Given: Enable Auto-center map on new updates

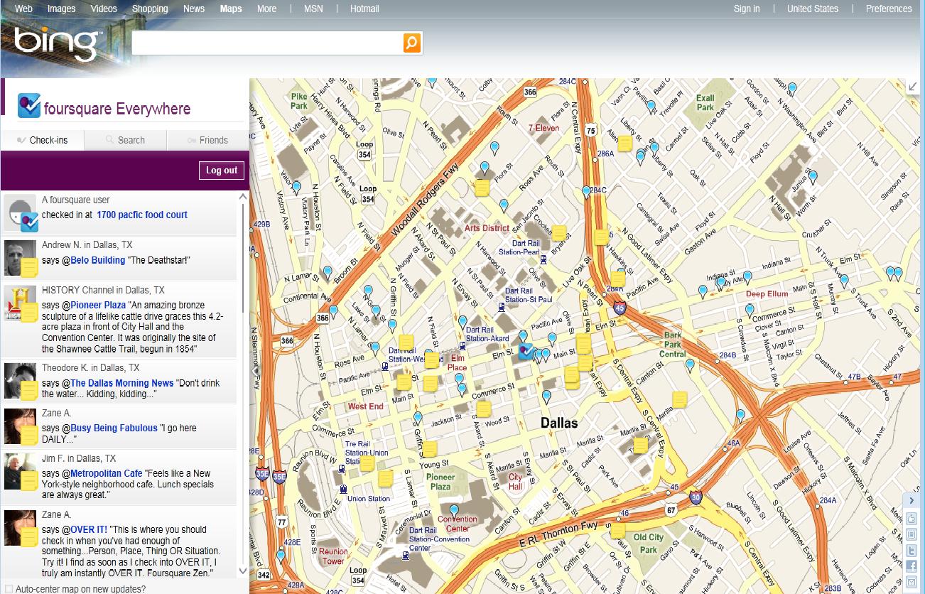Looking at the screenshot, I should (9, 589).
